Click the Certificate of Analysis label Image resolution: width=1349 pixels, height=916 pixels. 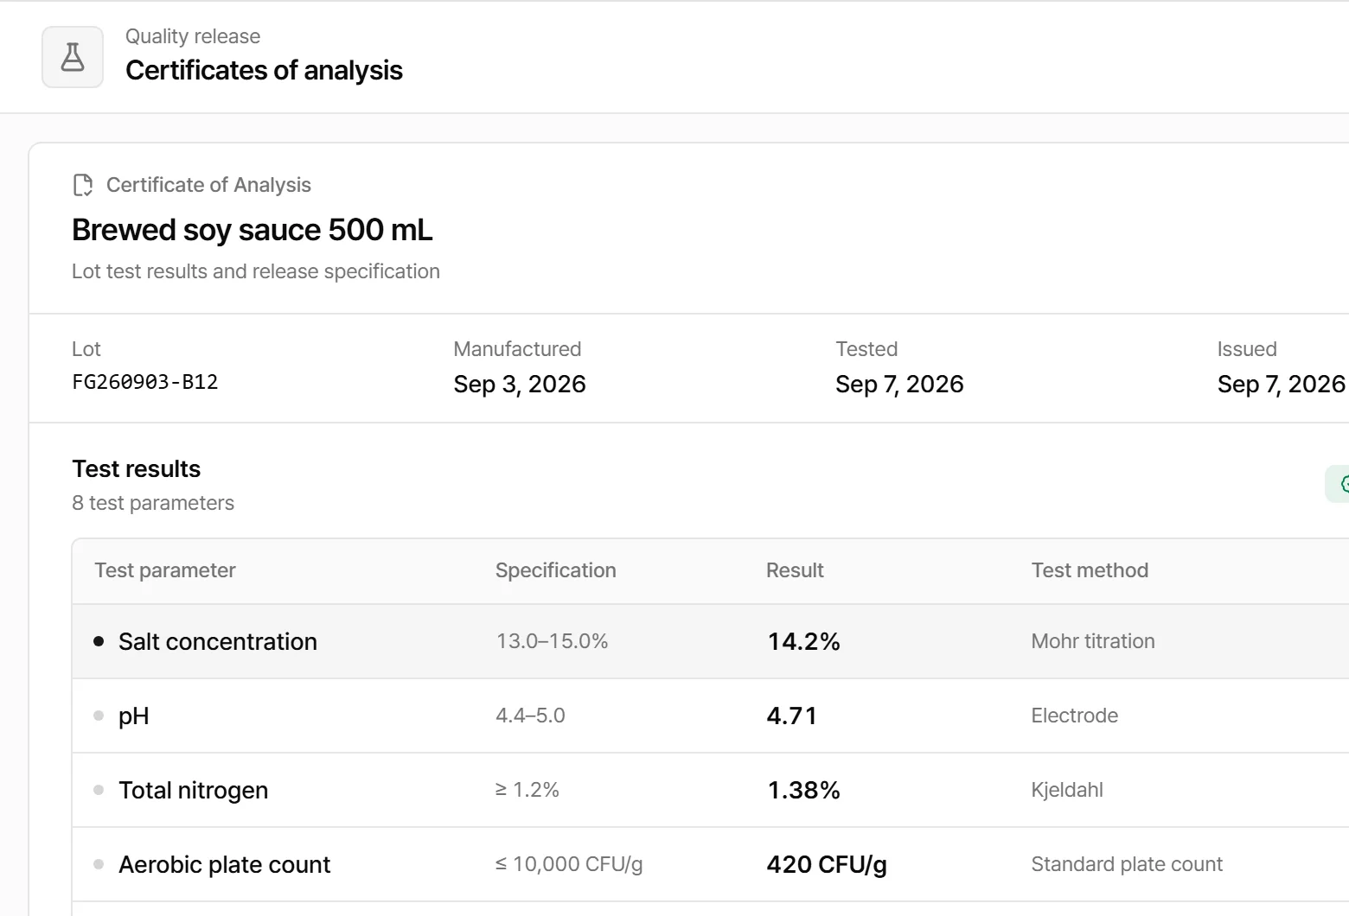click(x=208, y=185)
